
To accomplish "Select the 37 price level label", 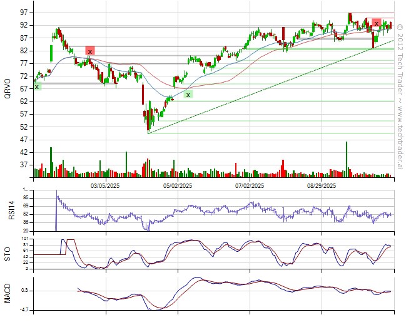I will pyautogui.click(x=23, y=165).
